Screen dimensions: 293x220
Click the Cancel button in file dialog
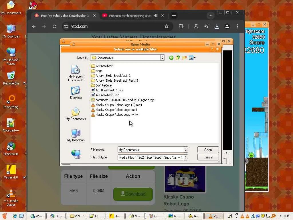pyautogui.click(x=208, y=157)
